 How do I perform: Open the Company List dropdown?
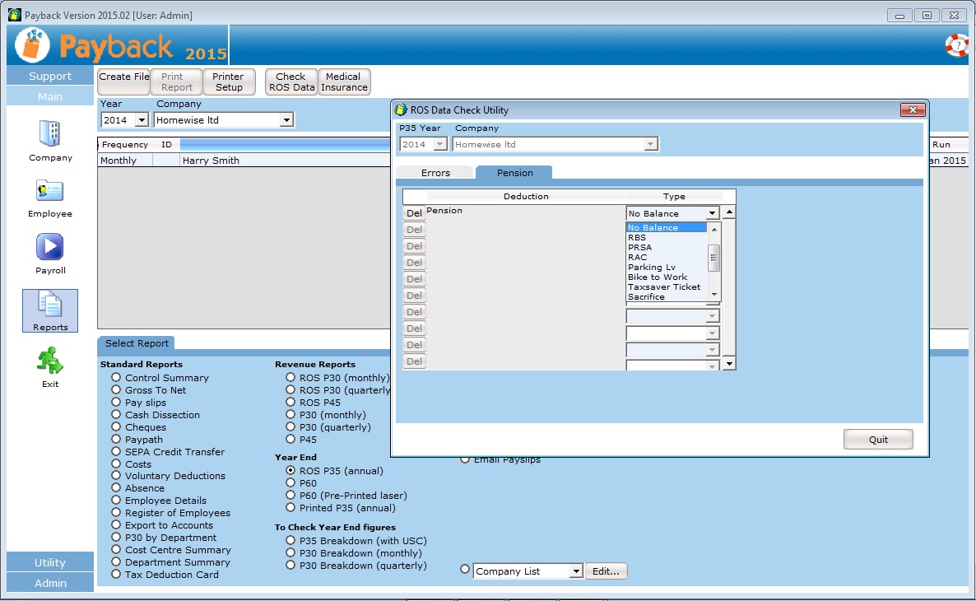[575, 571]
